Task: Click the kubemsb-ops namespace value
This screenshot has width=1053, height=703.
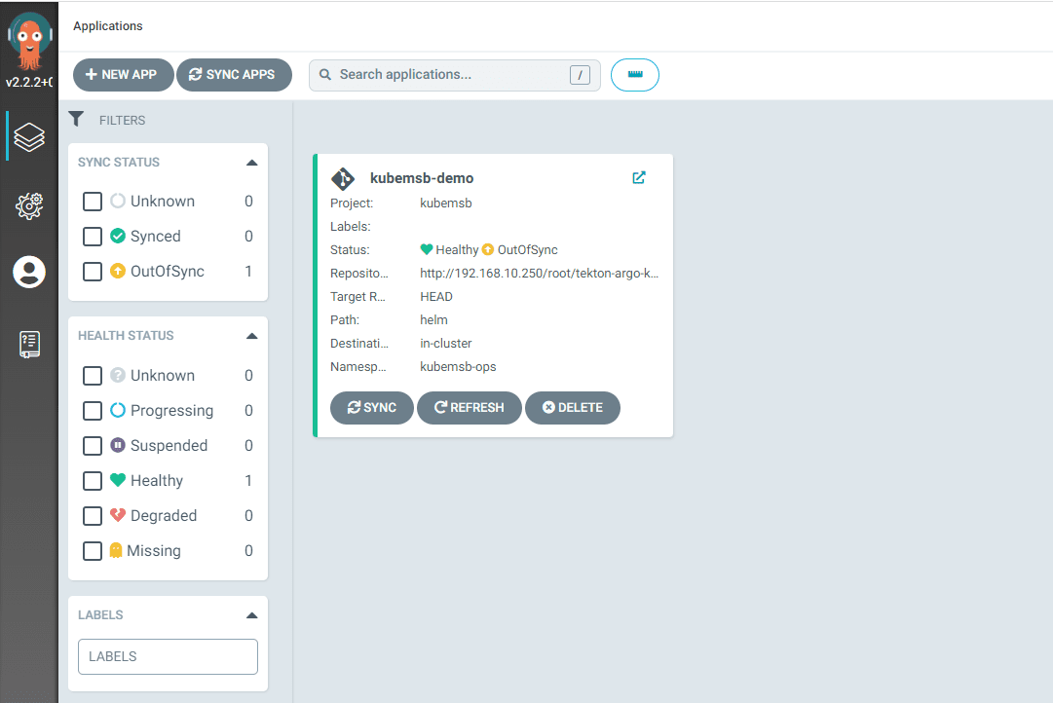Action: [x=458, y=367]
